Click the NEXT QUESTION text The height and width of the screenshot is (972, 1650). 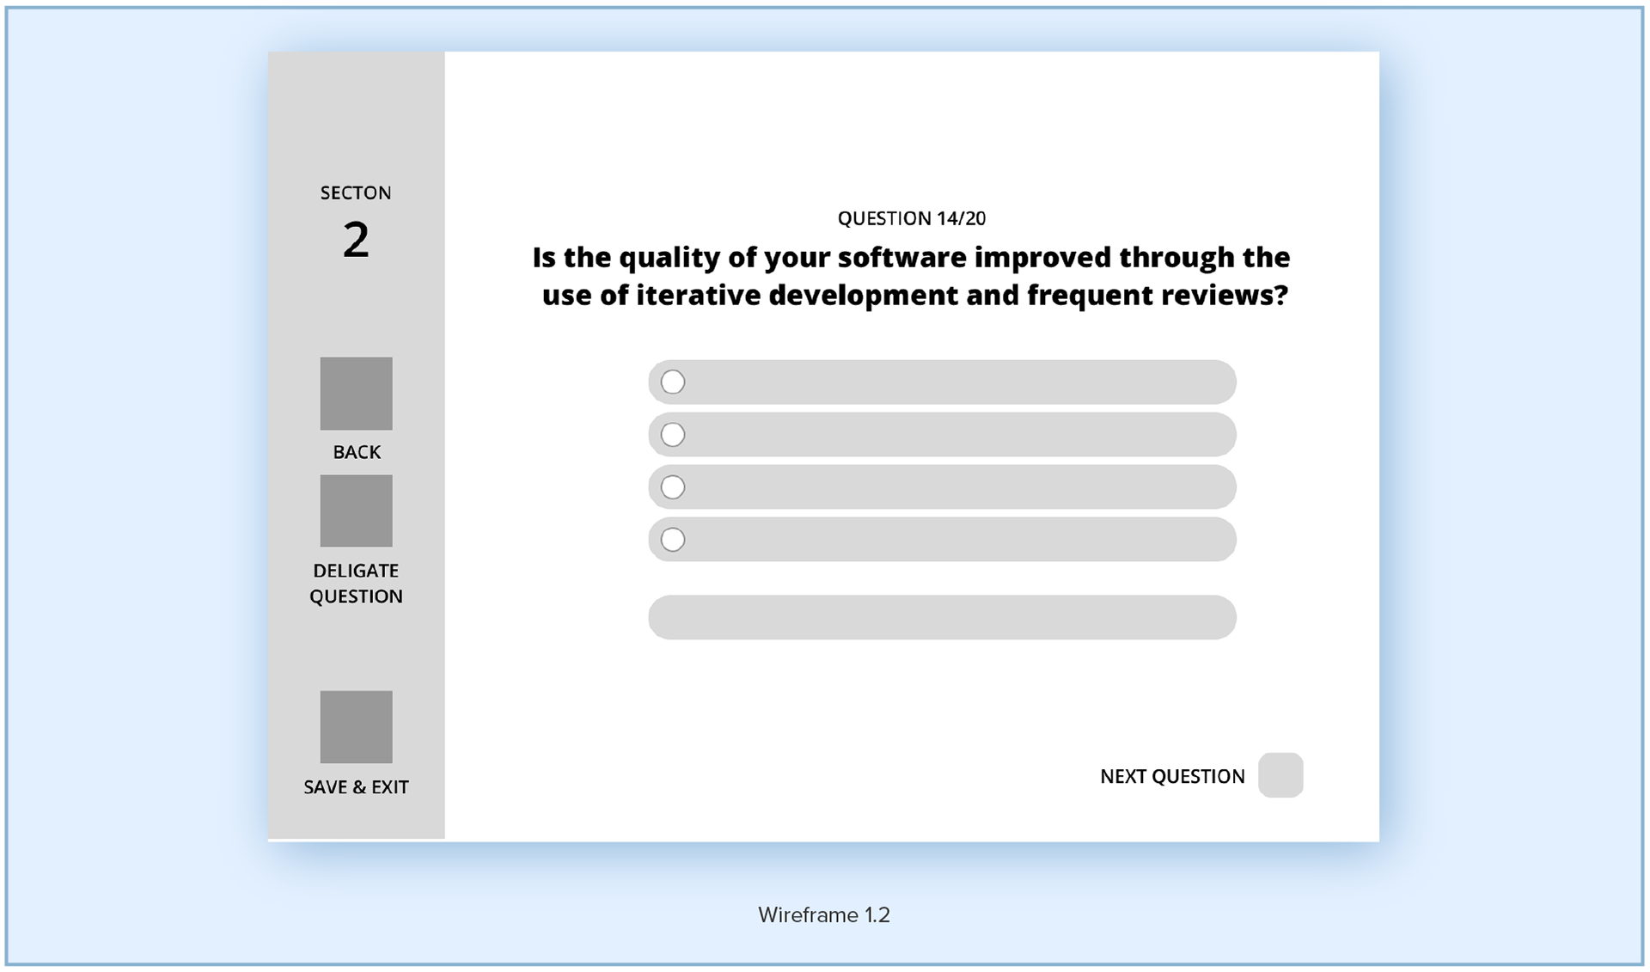1172,777
